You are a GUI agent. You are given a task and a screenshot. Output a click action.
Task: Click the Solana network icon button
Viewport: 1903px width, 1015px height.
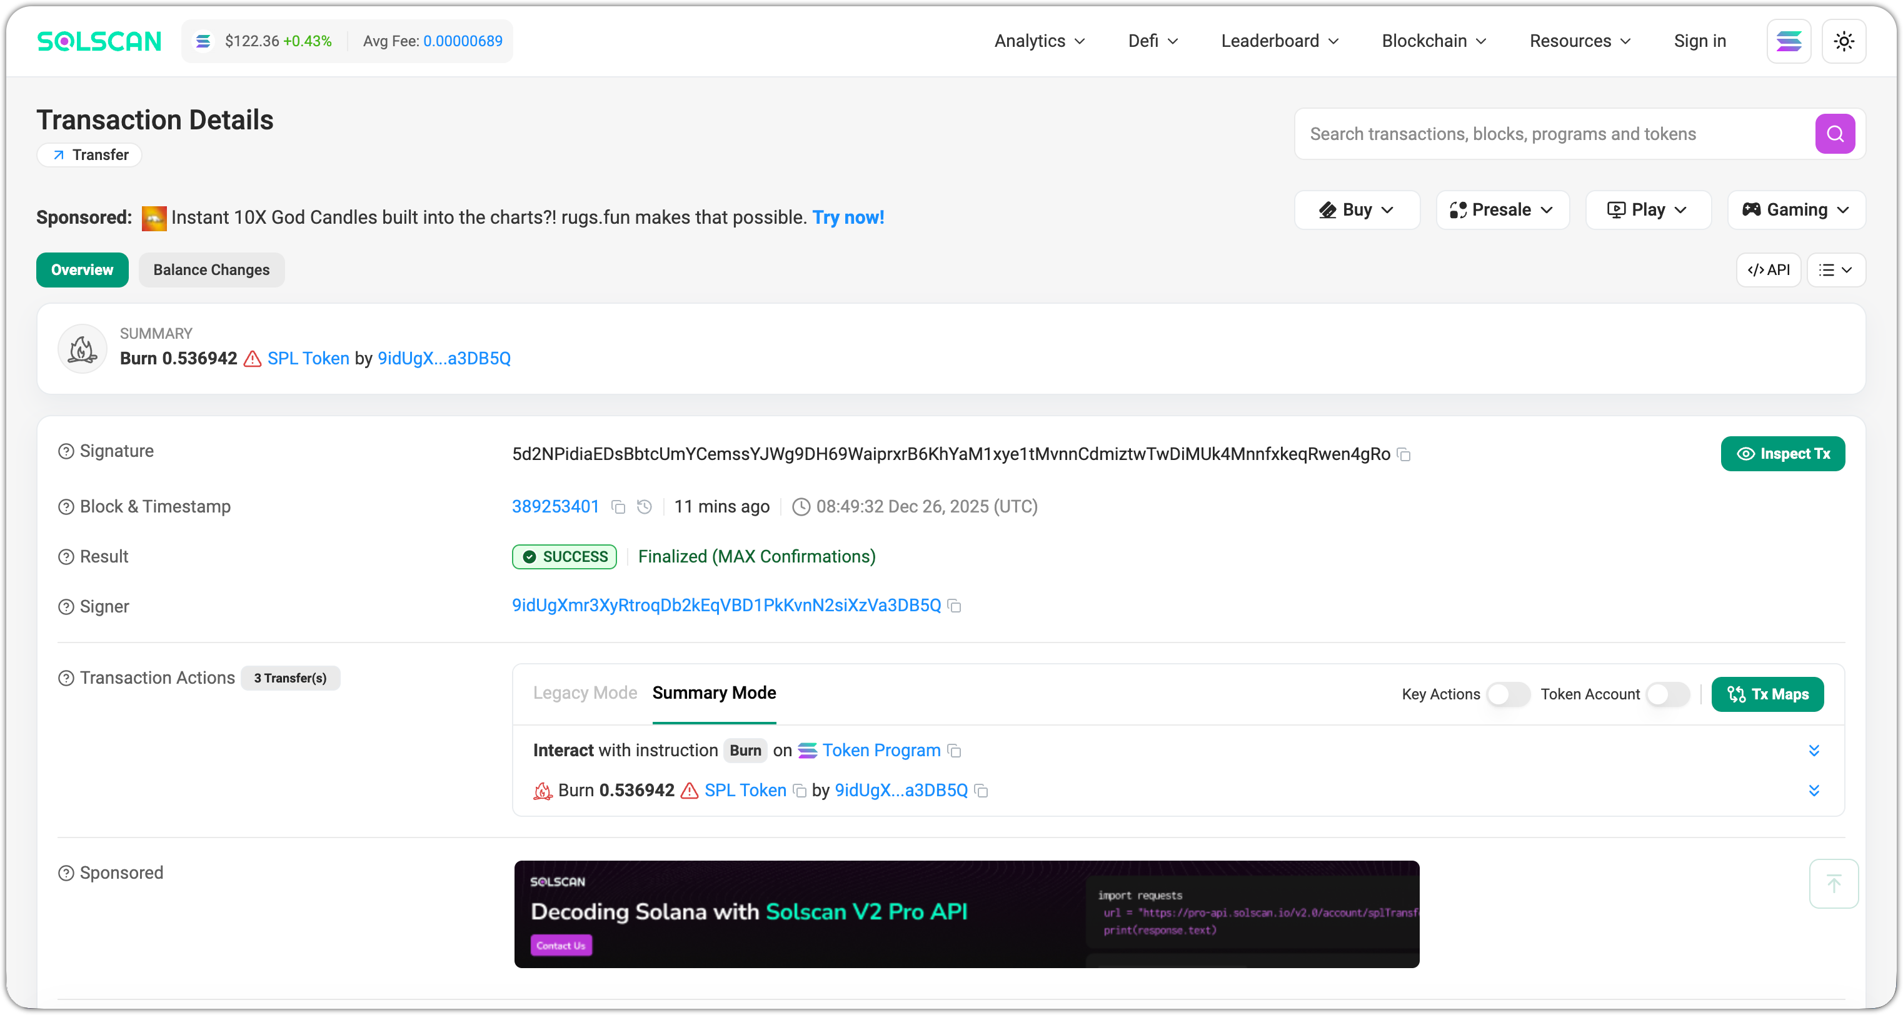1788,41
